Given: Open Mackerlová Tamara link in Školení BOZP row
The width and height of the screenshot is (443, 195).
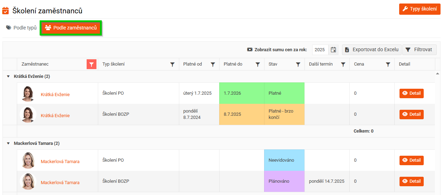Looking at the screenshot, I should [60, 182].
